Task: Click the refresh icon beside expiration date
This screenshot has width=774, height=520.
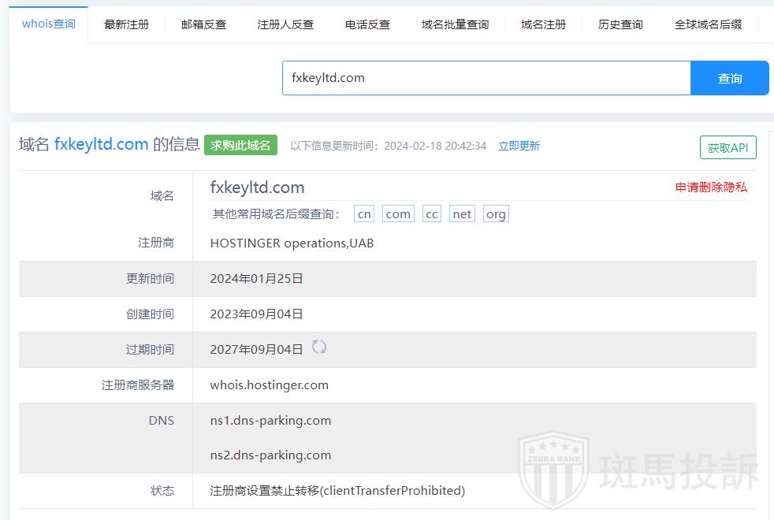Action: point(319,347)
